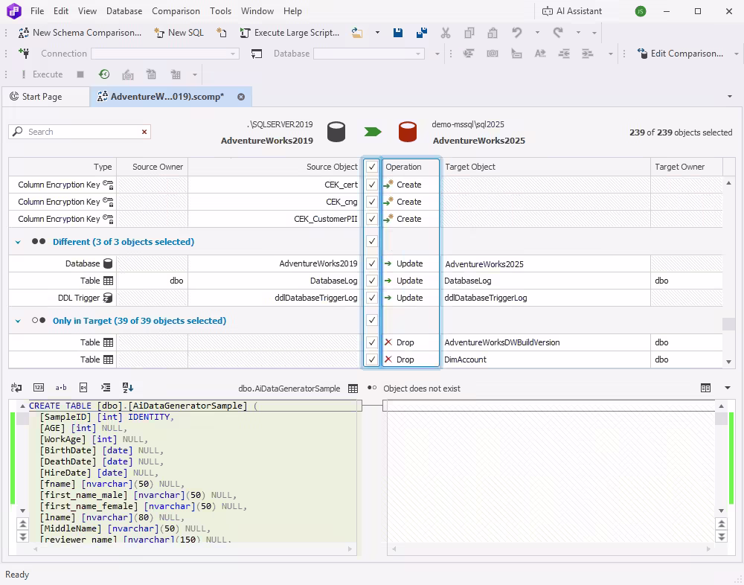
Task: Click the Edit Comparison button
Action: [680, 54]
